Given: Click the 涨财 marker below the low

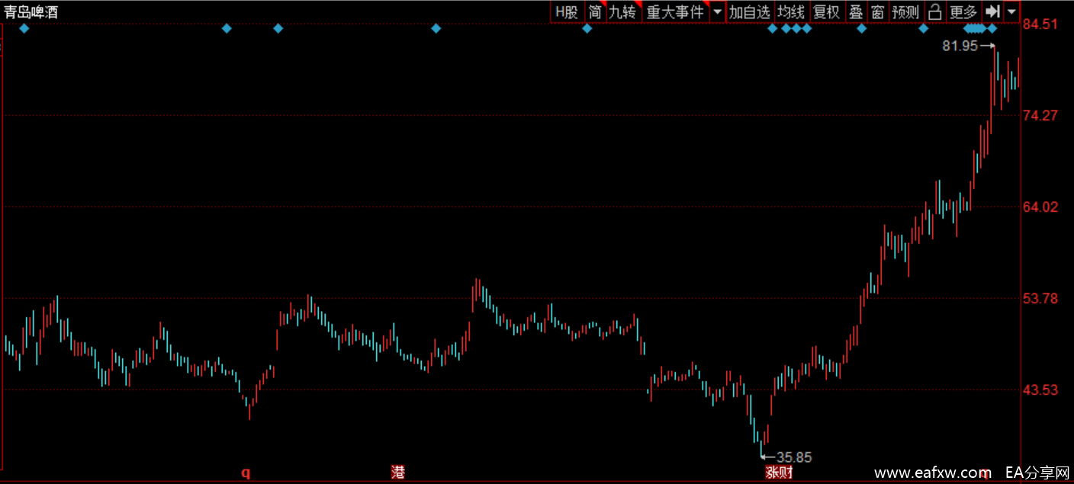Looking at the screenshot, I should tap(779, 473).
